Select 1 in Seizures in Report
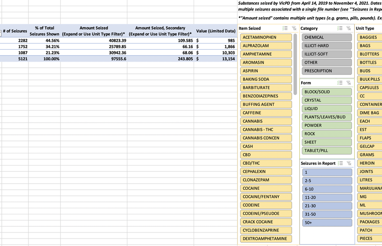 (x=327, y=172)
